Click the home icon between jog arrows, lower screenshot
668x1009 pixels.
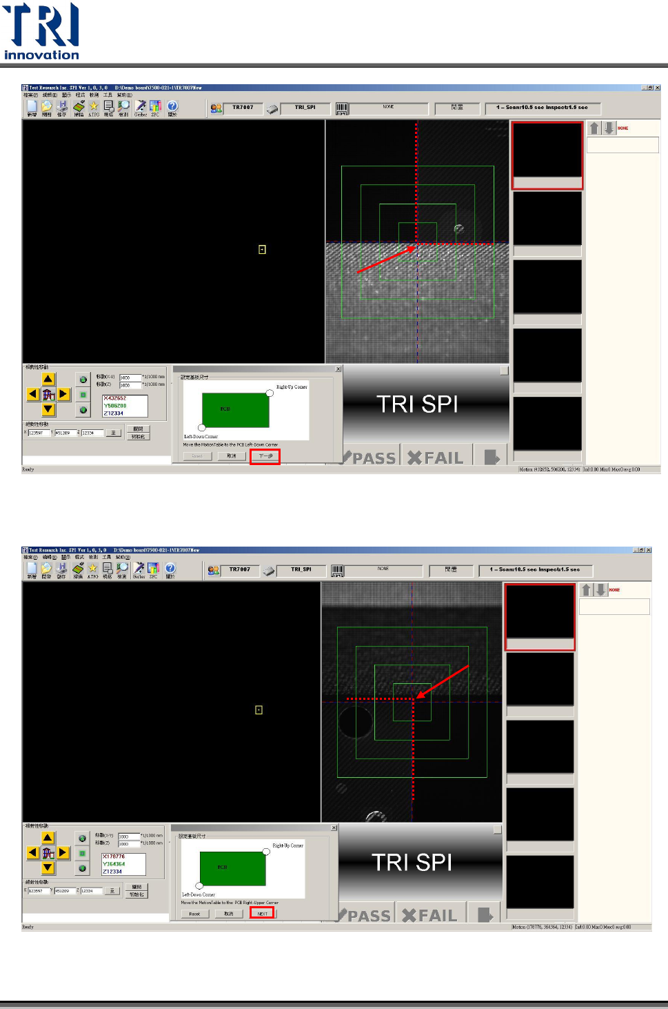click(x=48, y=852)
